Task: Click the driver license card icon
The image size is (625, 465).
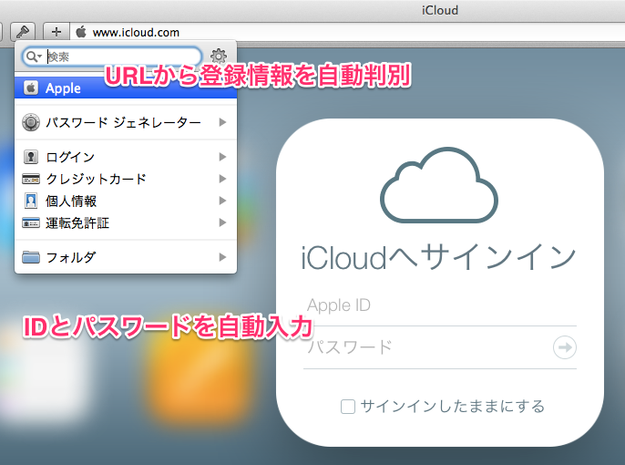Action: [x=31, y=222]
